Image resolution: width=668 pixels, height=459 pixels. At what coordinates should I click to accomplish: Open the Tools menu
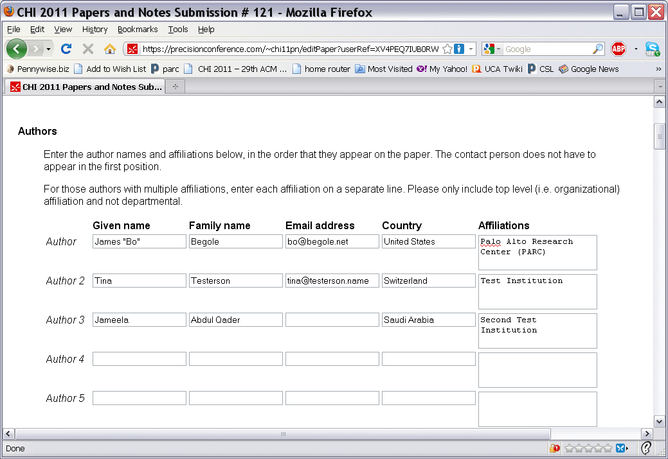[177, 30]
